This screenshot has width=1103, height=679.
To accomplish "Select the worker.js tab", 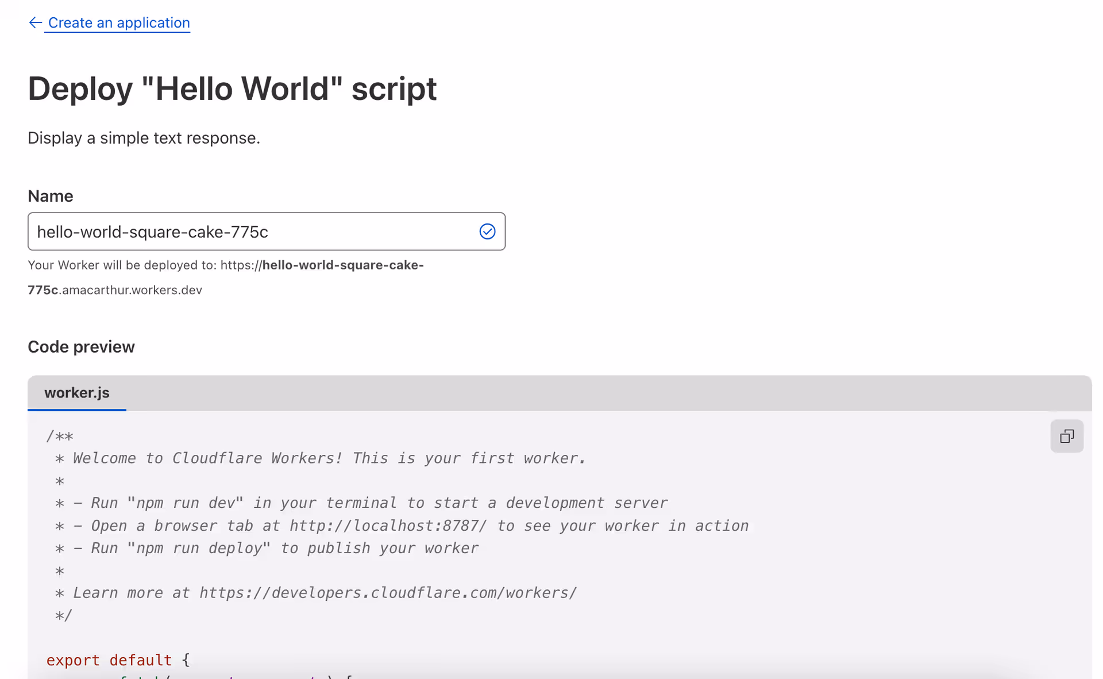I will tap(77, 393).
